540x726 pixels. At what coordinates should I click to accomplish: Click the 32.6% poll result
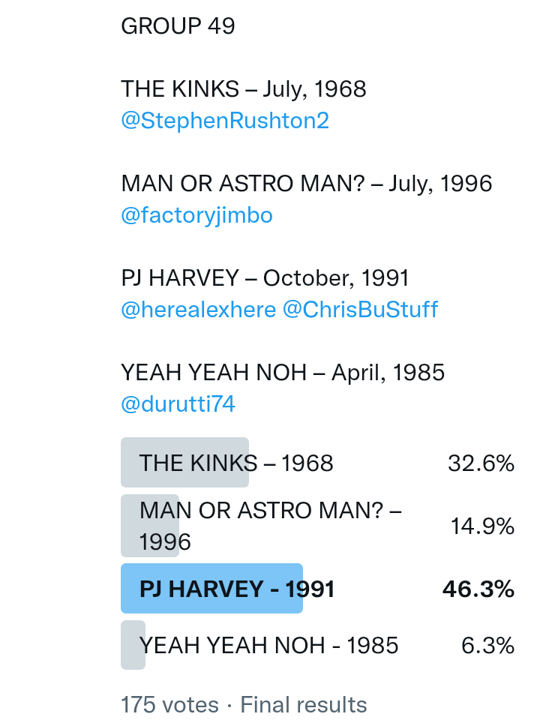[481, 463]
